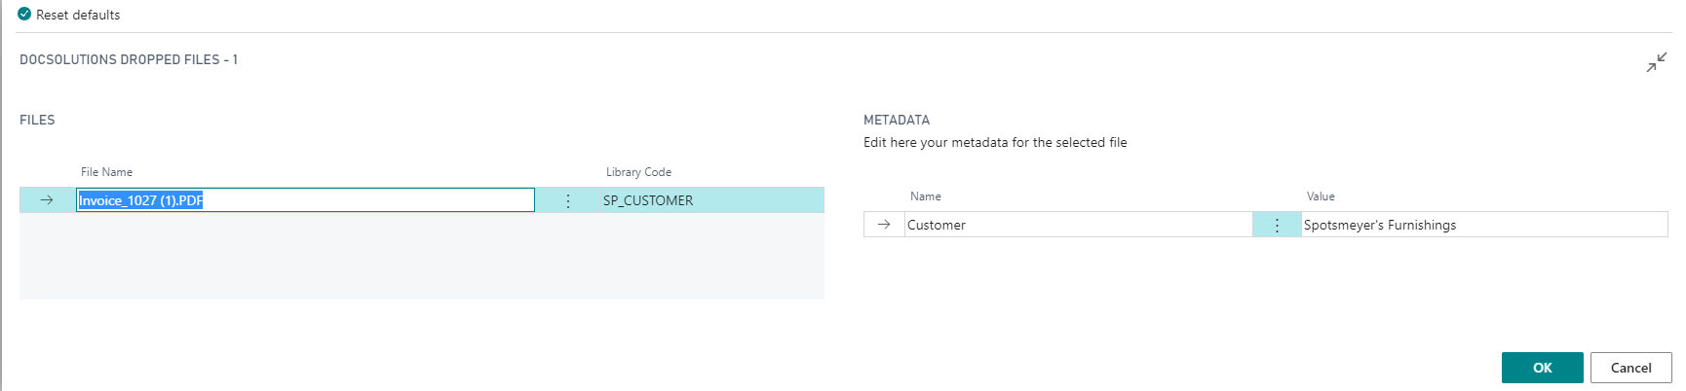Click the Spotsmeyer's Furnishings value field
1686x391 pixels.
(x=1481, y=225)
